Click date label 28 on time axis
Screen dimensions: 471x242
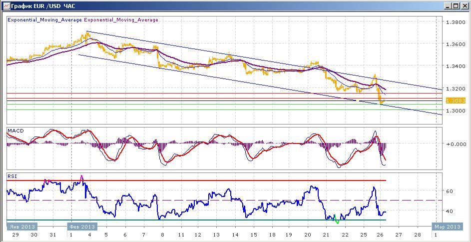417,235
